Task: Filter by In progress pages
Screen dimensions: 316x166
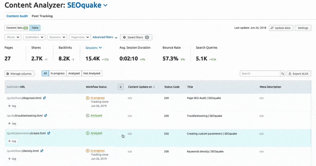Action: (x=57, y=74)
